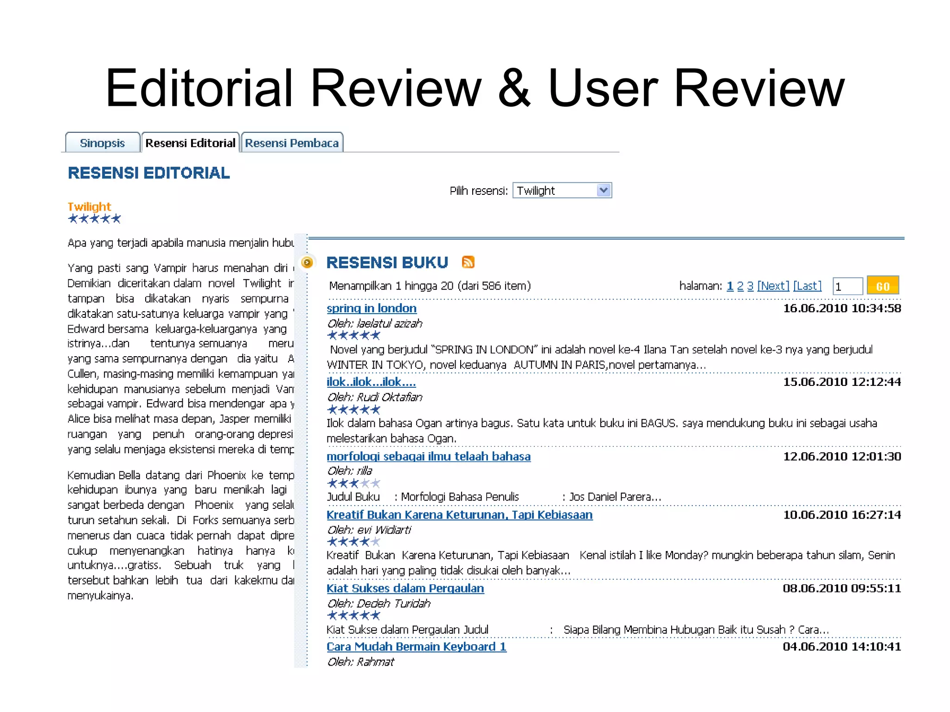Click the 'Pilih resensi:' label

[479, 191]
